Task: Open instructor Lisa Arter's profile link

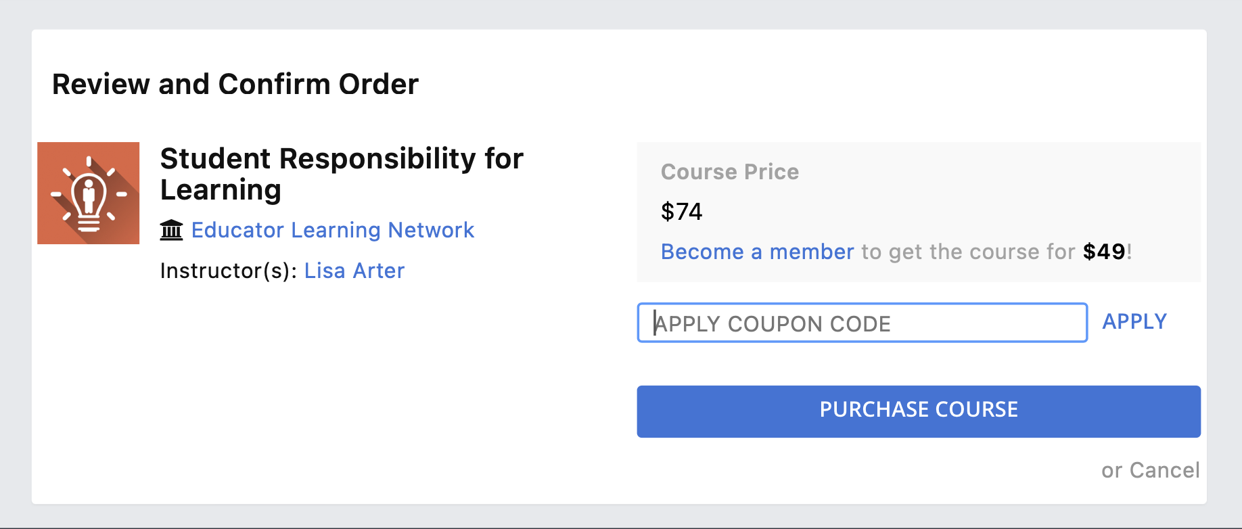Action: click(354, 271)
